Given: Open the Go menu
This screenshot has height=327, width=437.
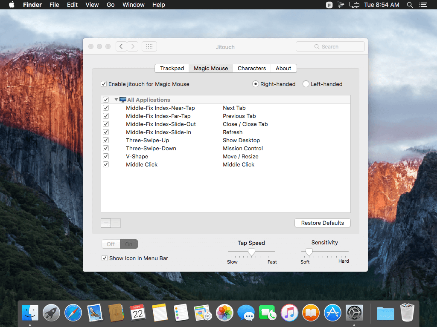Looking at the screenshot, I should pos(111,5).
